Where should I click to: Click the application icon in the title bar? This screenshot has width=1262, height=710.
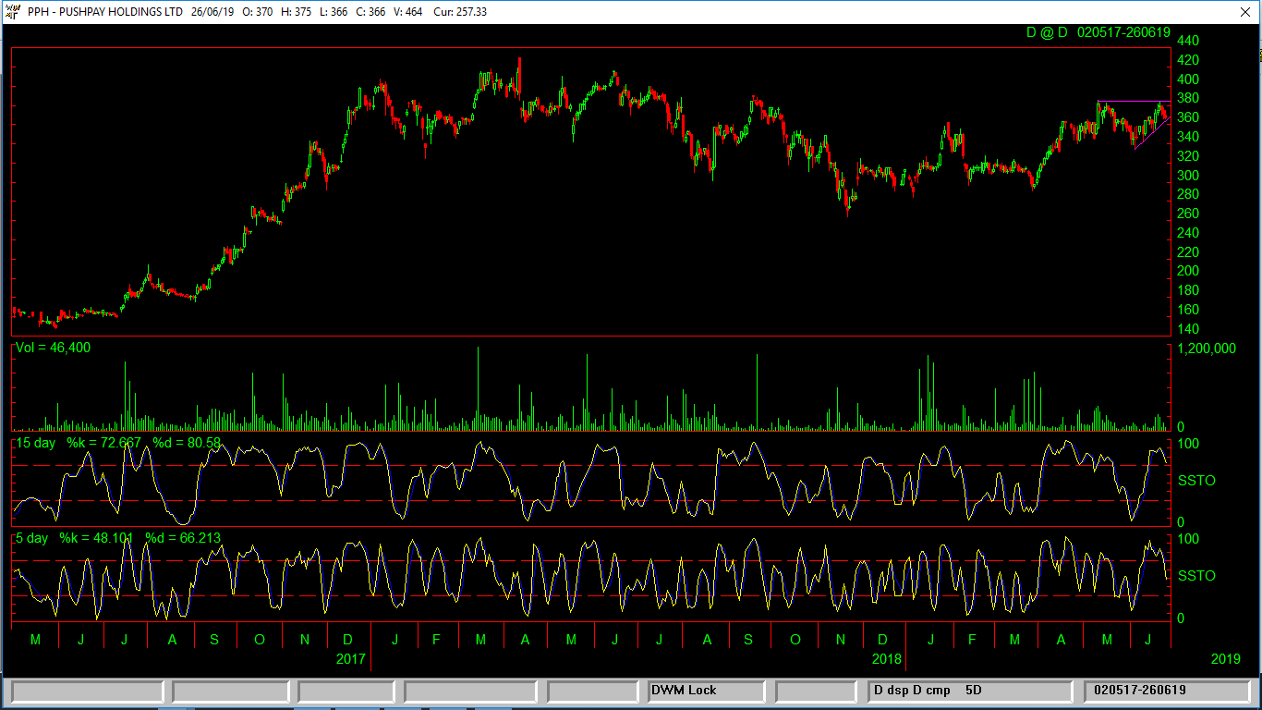tap(14, 12)
